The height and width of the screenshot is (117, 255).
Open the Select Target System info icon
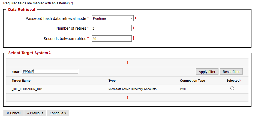50,53
